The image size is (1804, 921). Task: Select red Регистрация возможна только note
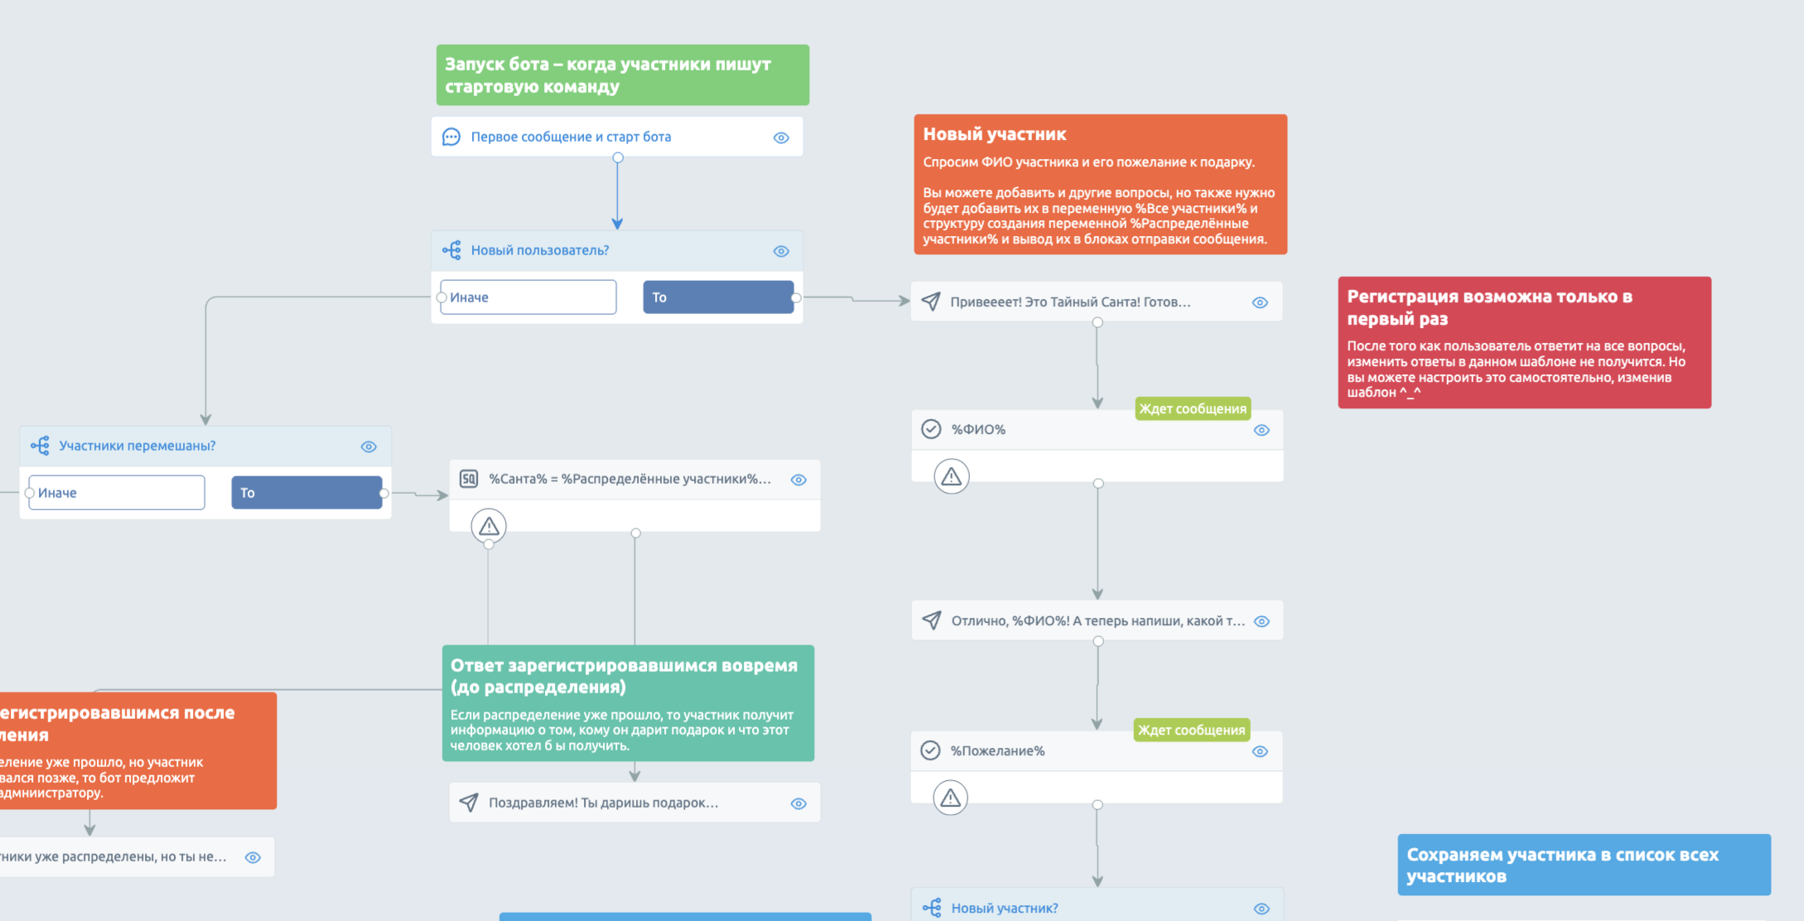1525,342
